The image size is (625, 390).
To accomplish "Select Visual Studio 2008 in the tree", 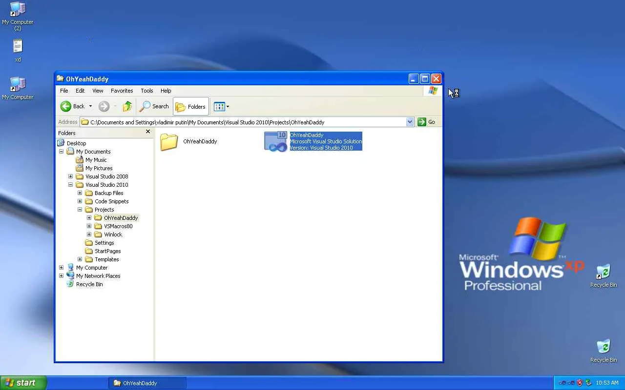I will click(x=106, y=176).
